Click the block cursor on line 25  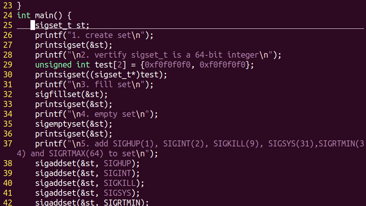tap(33, 25)
